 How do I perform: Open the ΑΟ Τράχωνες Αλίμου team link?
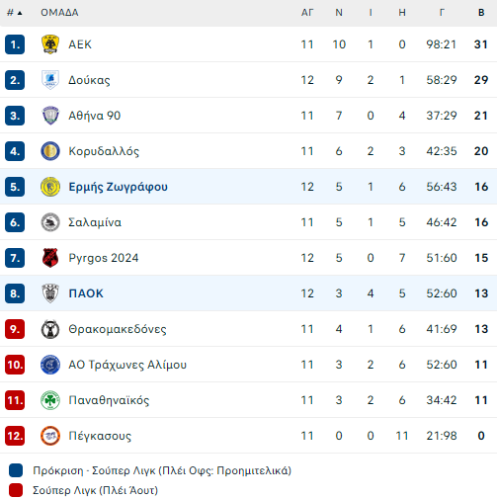click(x=127, y=365)
